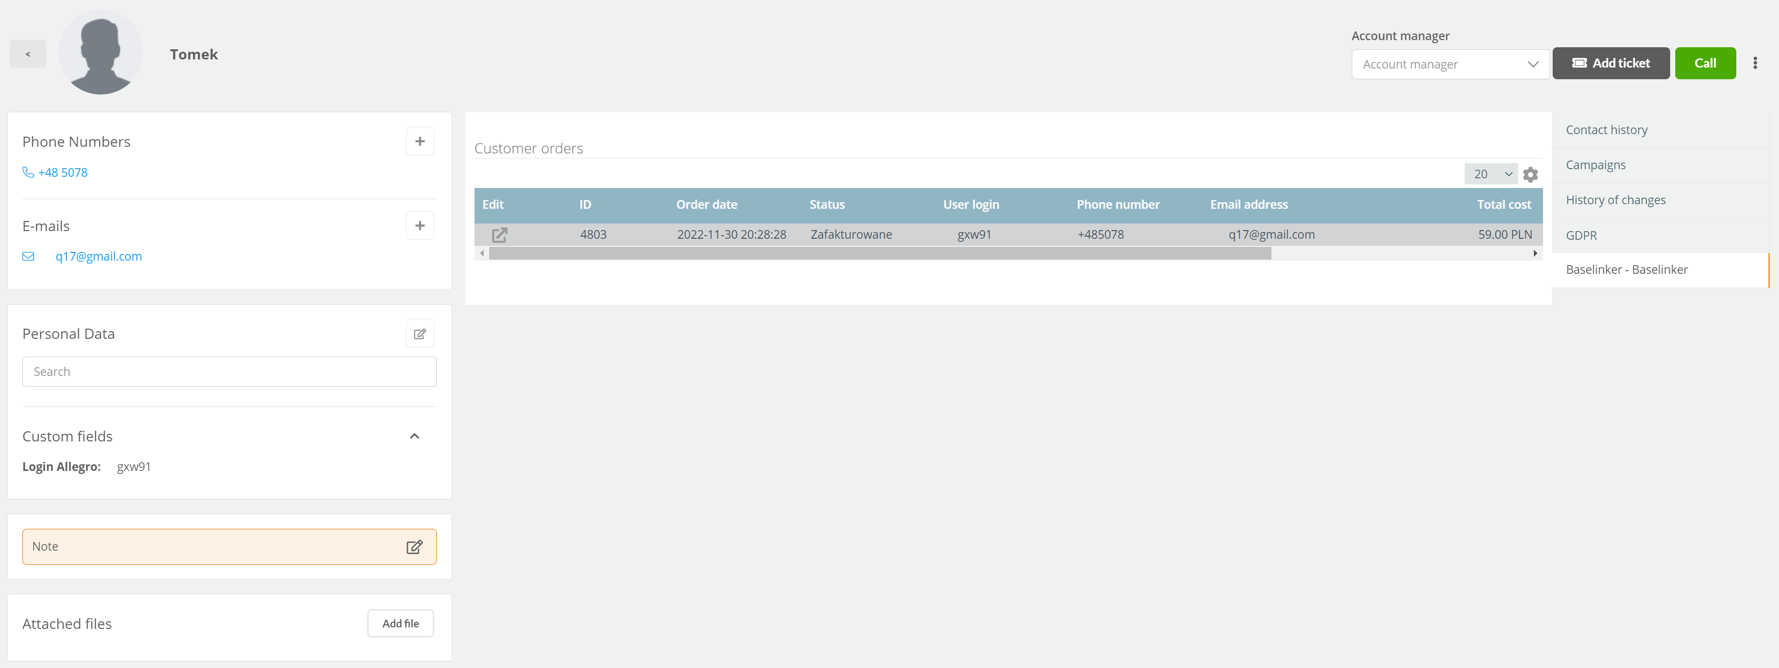Open table settings gear icon
Image resolution: width=1779 pixels, height=668 pixels.
(x=1530, y=175)
